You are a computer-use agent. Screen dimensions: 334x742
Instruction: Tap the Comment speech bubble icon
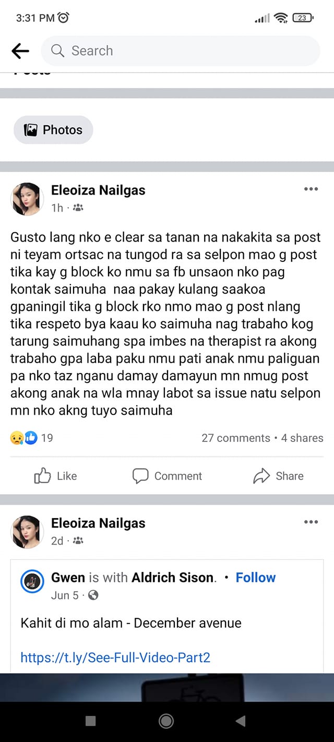click(140, 476)
